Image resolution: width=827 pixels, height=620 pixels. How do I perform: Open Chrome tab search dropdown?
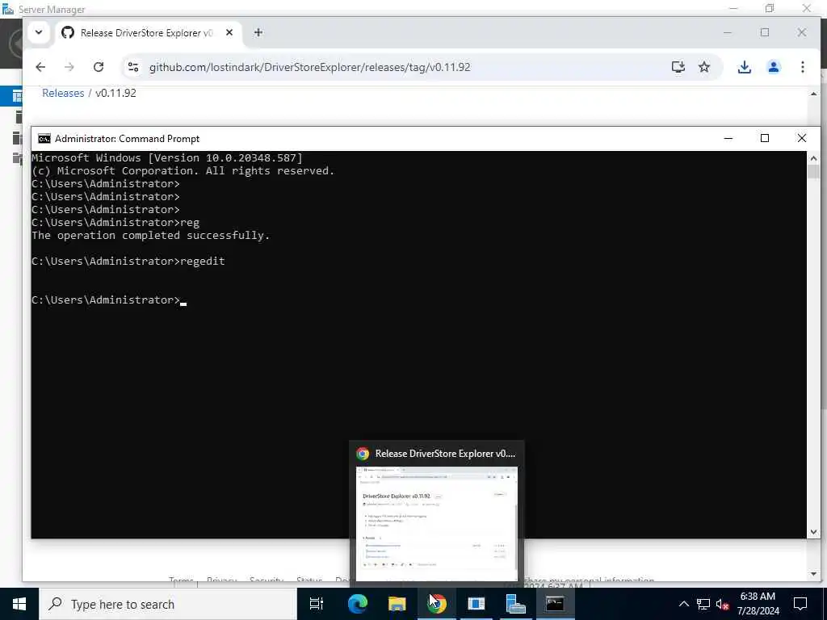pyautogui.click(x=39, y=32)
